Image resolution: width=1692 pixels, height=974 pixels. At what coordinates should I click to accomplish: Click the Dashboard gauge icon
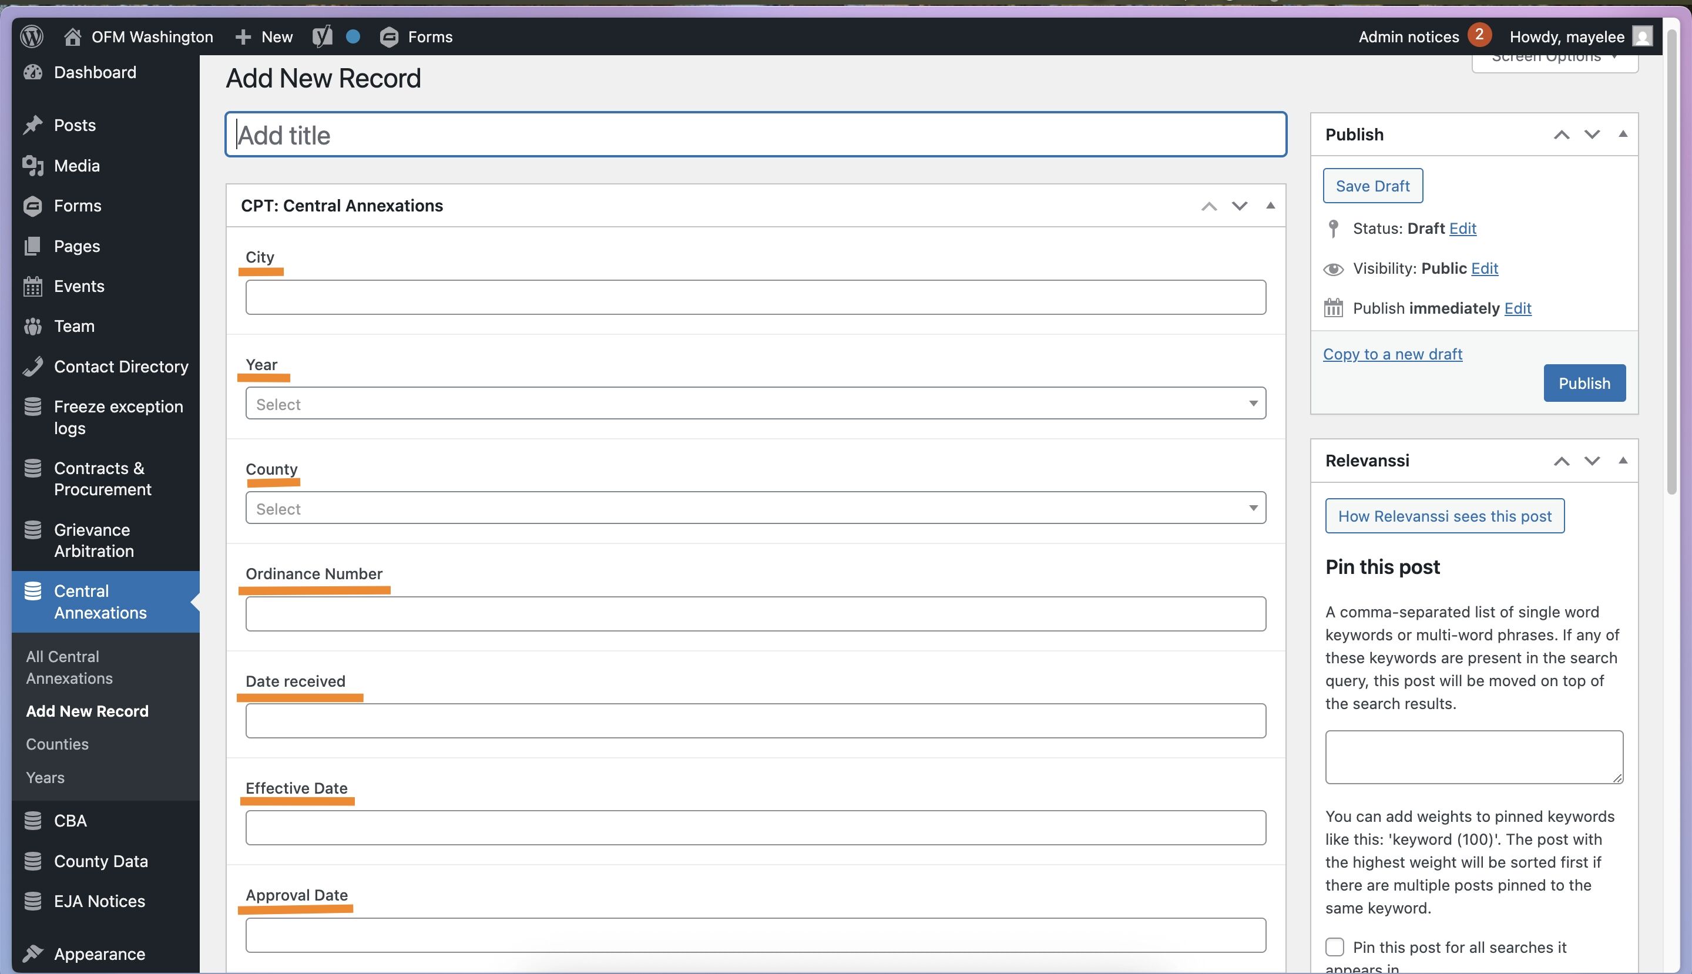pos(33,72)
